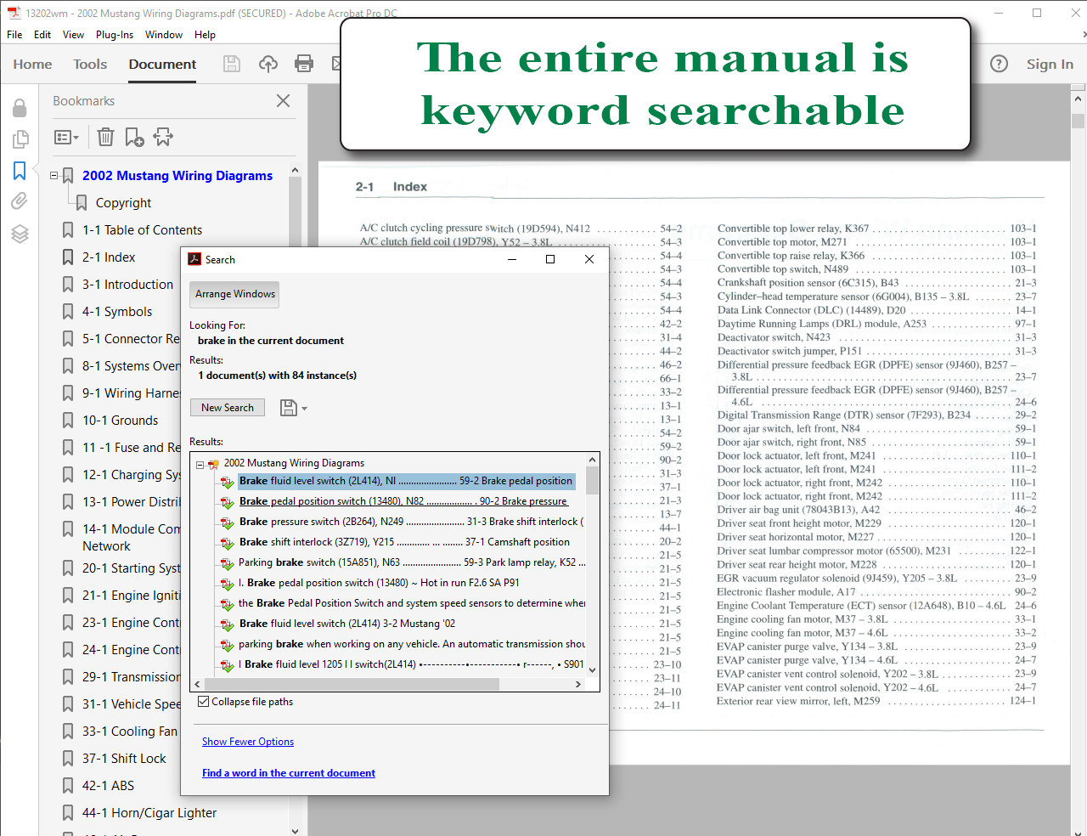Open the Window menu
The width and height of the screenshot is (1087, 836).
pyautogui.click(x=164, y=35)
